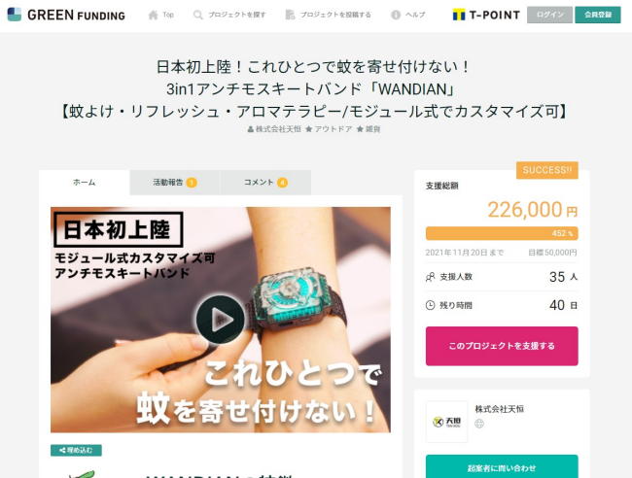Click the post project document icon
This screenshot has width=632, height=478.
[290, 15]
